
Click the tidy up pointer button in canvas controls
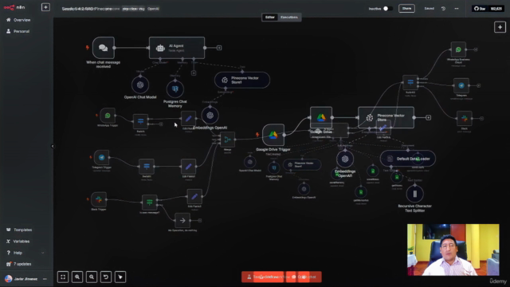pyautogui.click(x=120, y=277)
